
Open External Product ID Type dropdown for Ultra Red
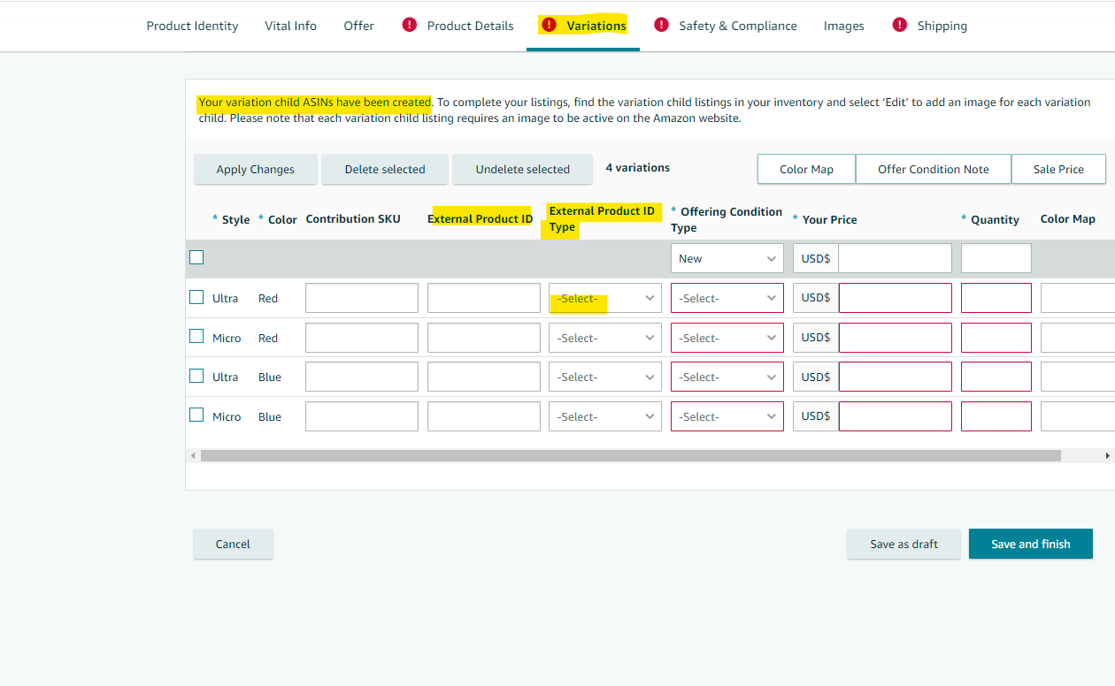[x=605, y=299]
